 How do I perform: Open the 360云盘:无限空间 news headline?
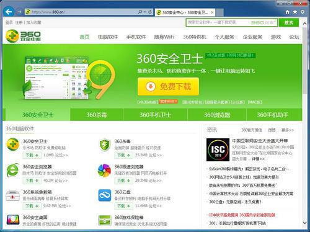pyautogui.click(x=235, y=202)
